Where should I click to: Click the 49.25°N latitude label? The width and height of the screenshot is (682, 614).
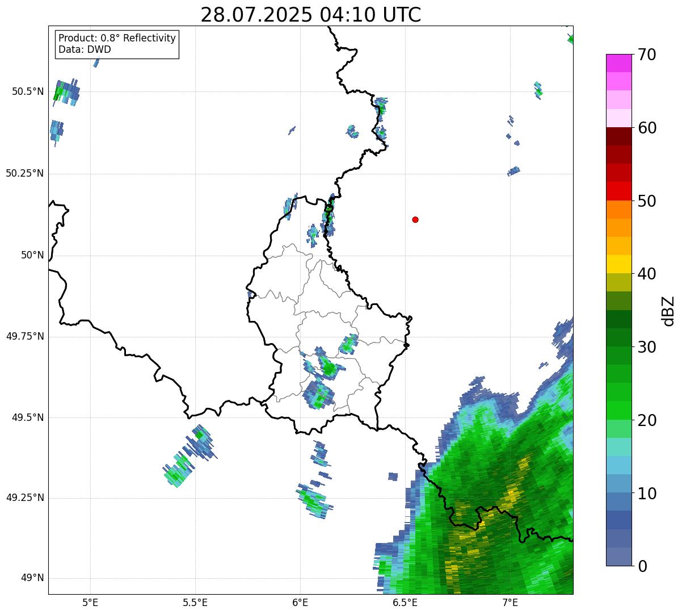point(25,498)
